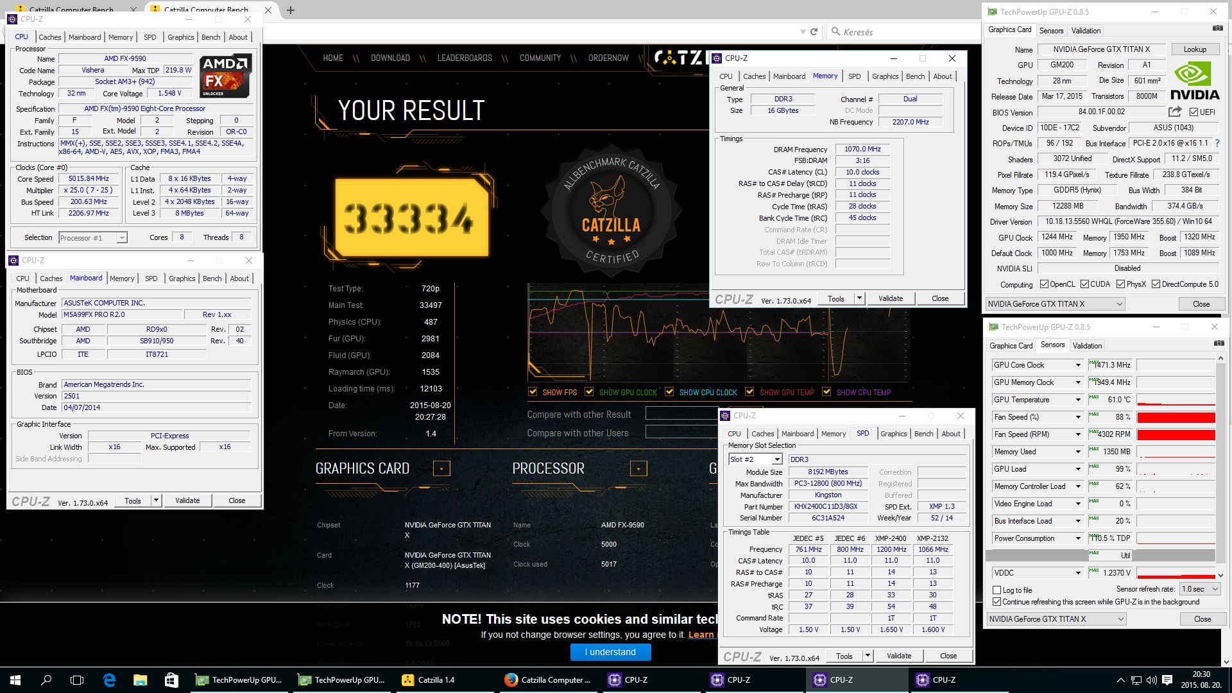Toggle the OpenCL checkbox
Screen dimensions: 1232x693
1044,284
